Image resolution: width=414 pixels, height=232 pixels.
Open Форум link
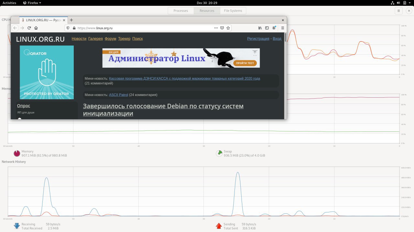tap(110, 39)
